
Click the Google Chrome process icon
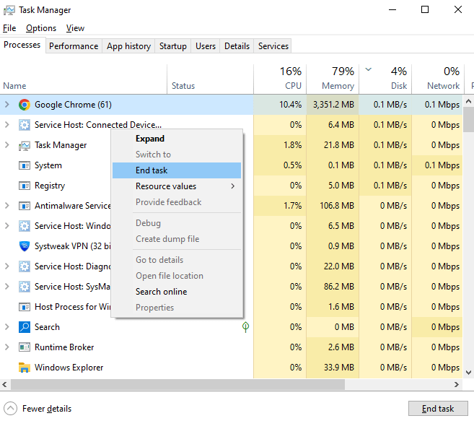point(24,105)
